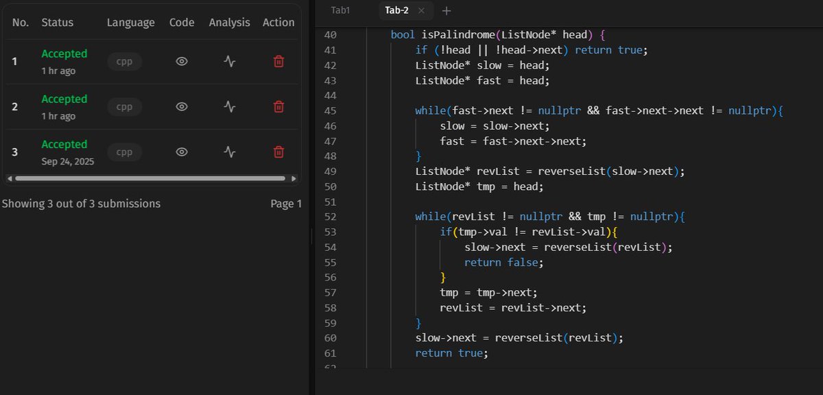Click 'return true;' on line 61
823x395 pixels.
[452, 353]
